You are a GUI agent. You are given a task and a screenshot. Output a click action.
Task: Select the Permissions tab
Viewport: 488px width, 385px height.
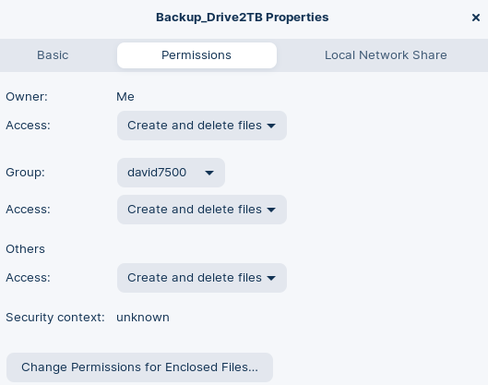(196, 55)
